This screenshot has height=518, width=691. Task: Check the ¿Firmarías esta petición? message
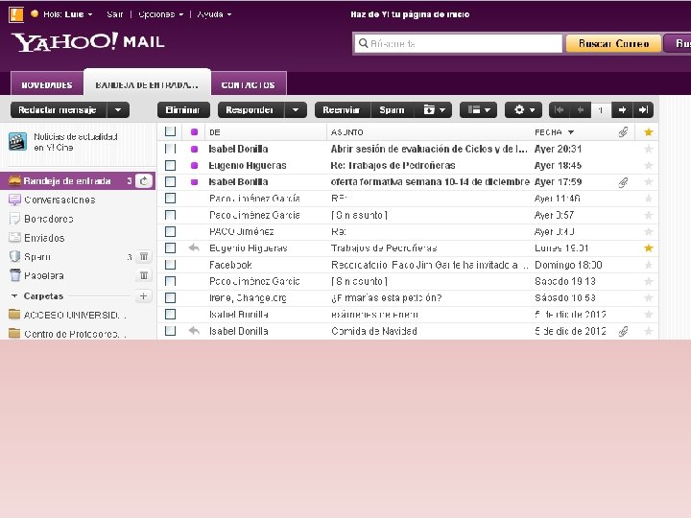coord(170,297)
